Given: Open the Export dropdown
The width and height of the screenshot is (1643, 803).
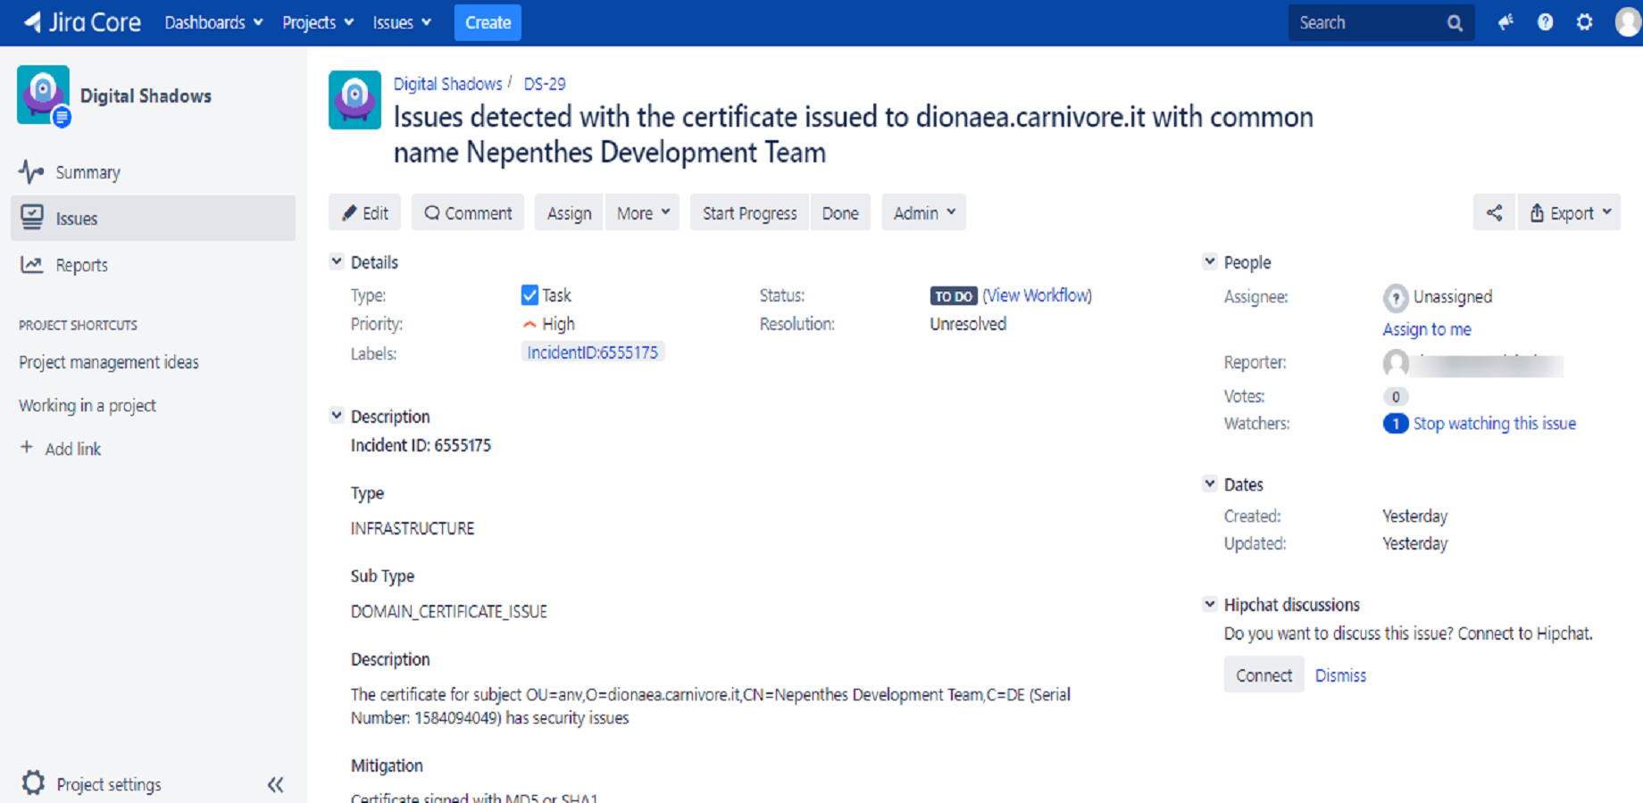Looking at the screenshot, I should coord(1569,212).
